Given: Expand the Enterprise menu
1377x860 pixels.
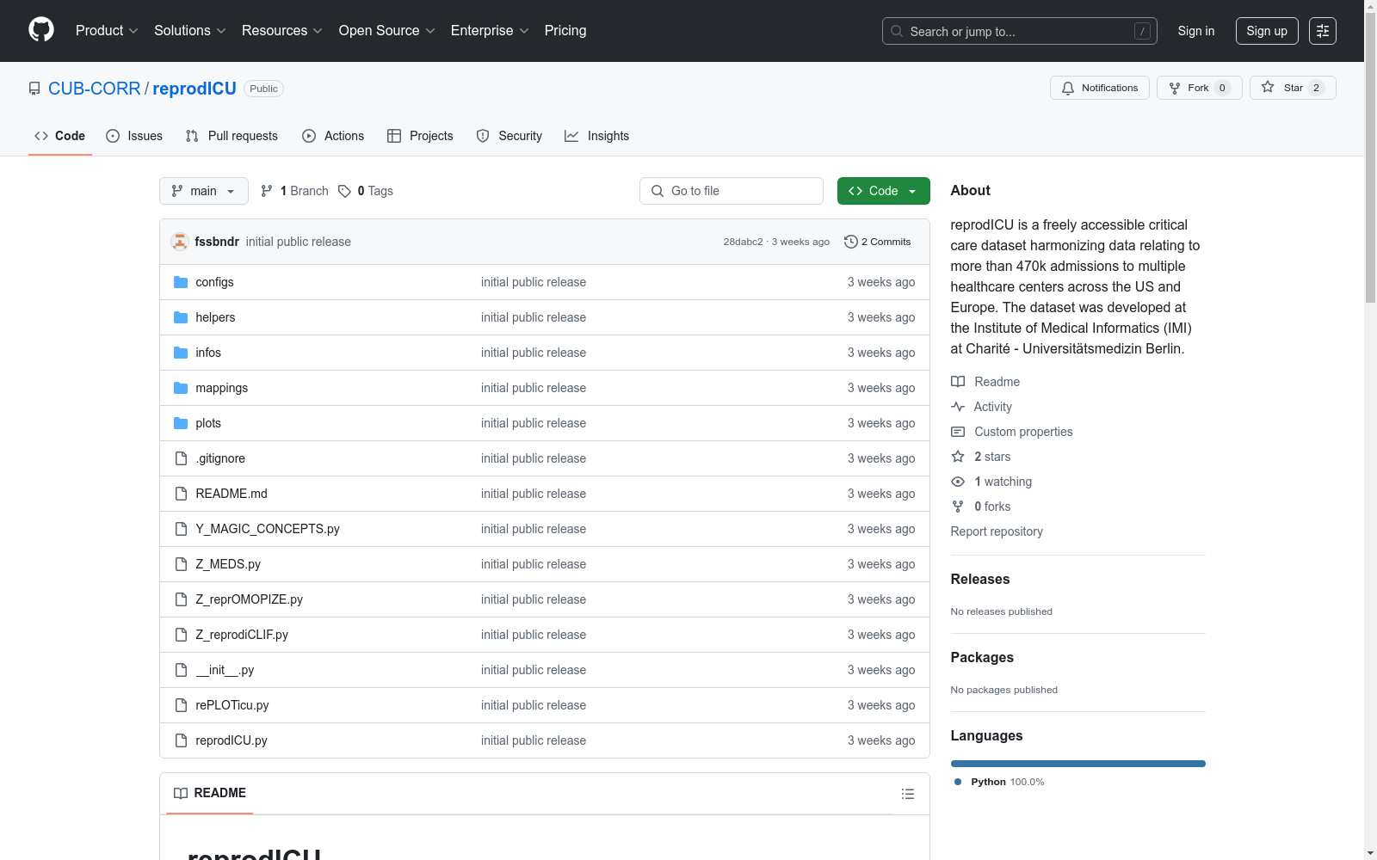Looking at the screenshot, I should tap(490, 30).
